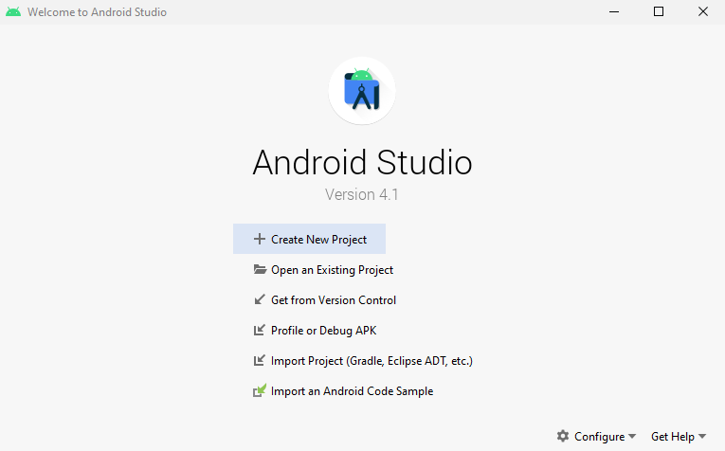Select Create New Project
725x451 pixels.
[x=309, y=239]
